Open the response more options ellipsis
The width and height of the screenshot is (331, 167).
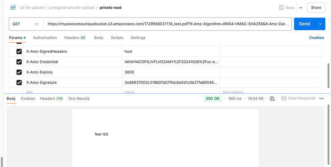tap(321, 99)
